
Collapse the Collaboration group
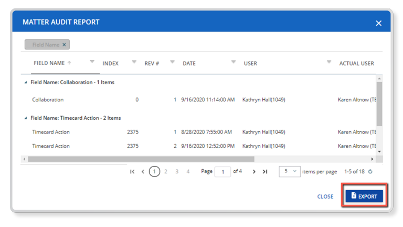(26, 82)
